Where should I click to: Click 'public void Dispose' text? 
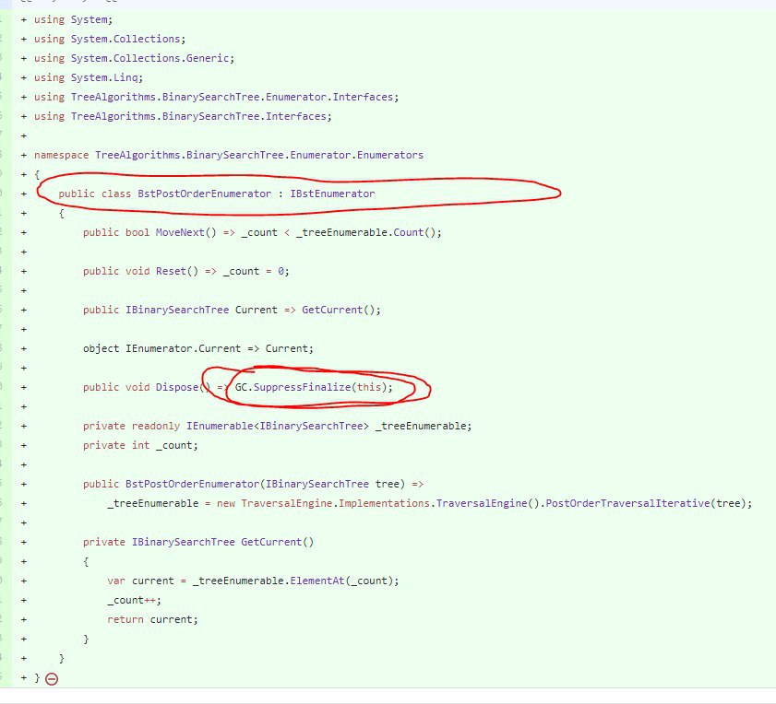(x=140, y=388)
